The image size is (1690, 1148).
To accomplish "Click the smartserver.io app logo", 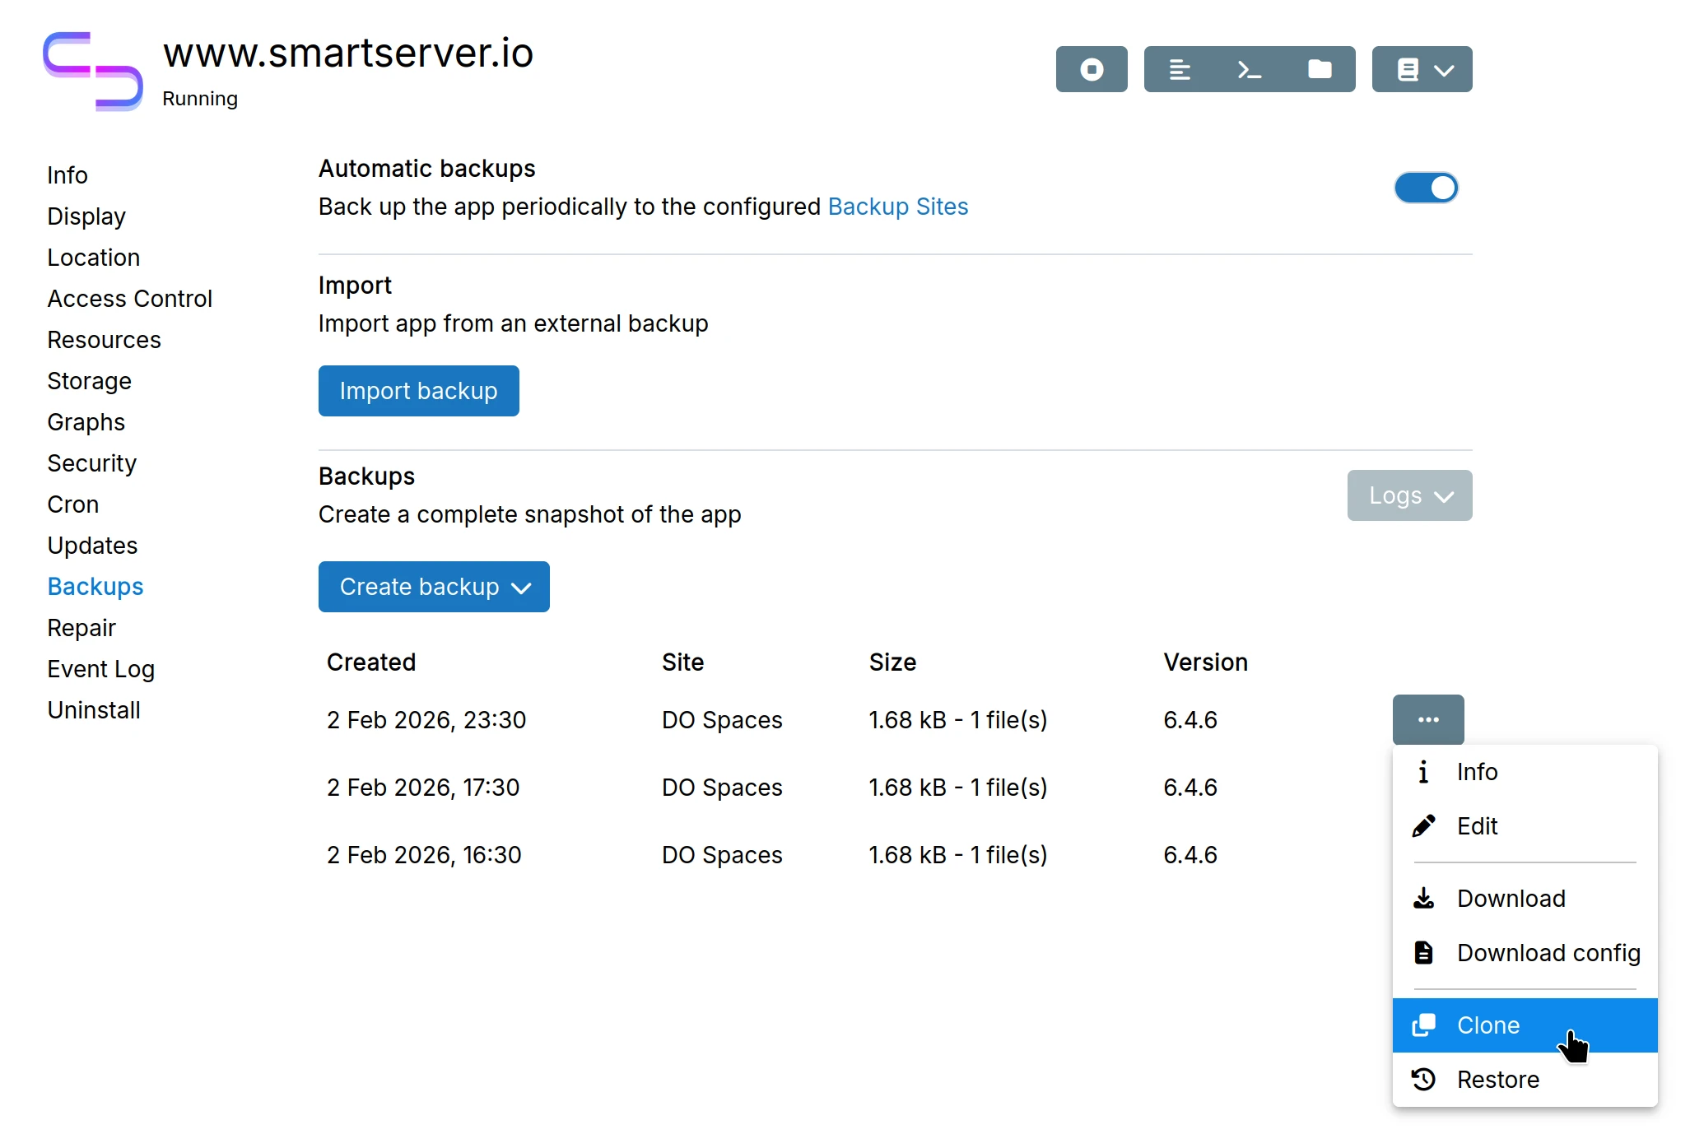I will point(92,71).
